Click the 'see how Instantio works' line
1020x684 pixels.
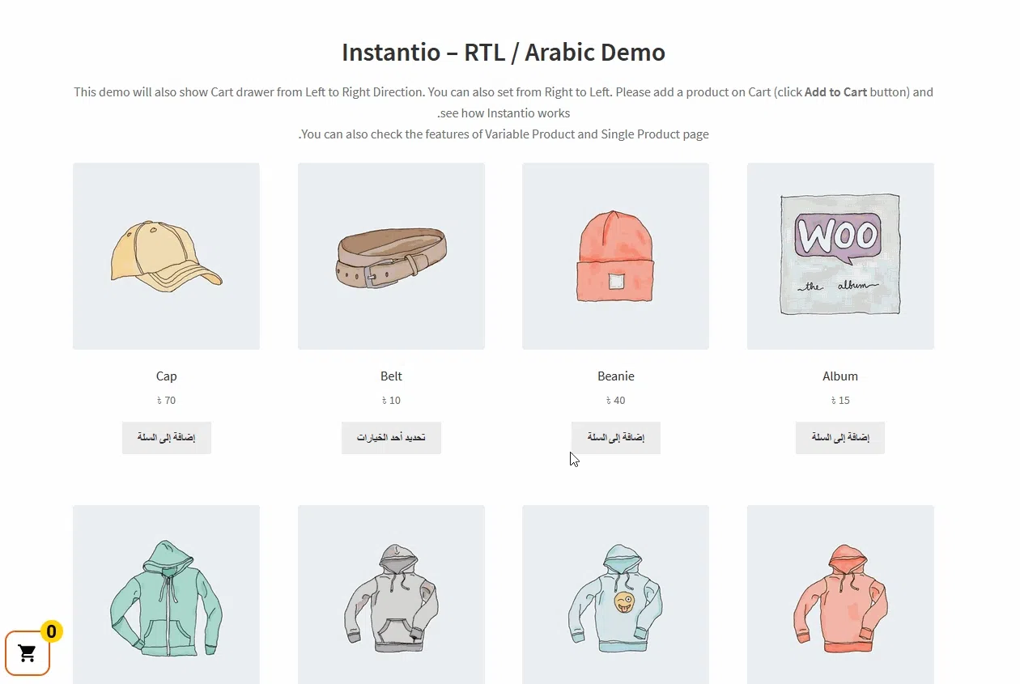point(504,113)
